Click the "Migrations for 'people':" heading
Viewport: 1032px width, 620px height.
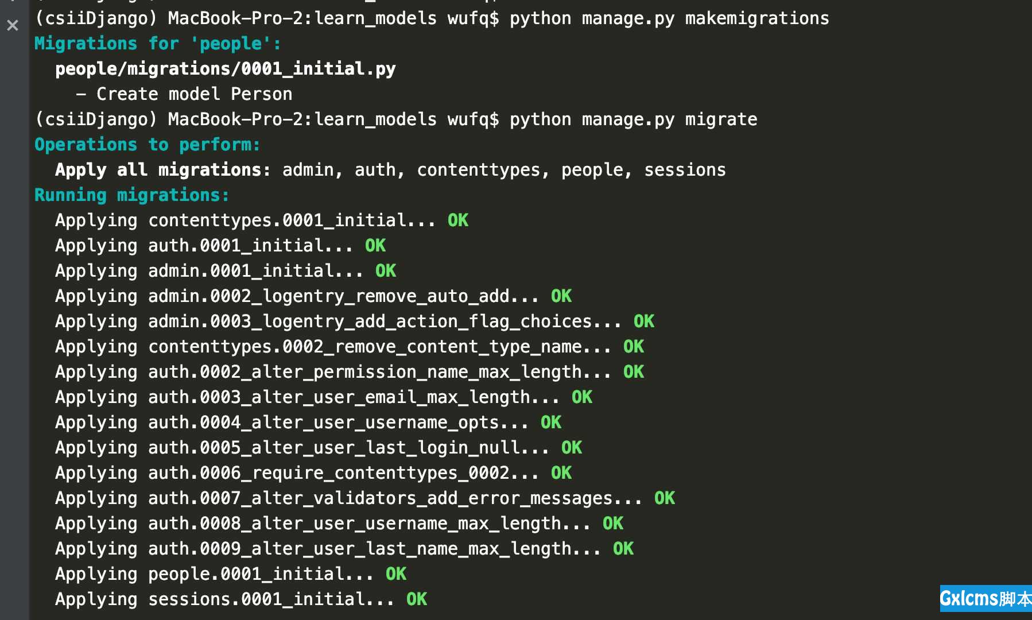pyautogui.click(x=158, y=44)
